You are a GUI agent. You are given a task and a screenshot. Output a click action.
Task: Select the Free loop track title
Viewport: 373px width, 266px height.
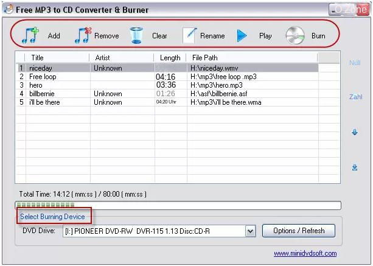coord(43,77)
